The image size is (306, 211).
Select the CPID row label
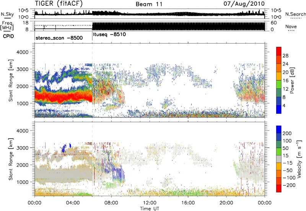tap(8, 36)
